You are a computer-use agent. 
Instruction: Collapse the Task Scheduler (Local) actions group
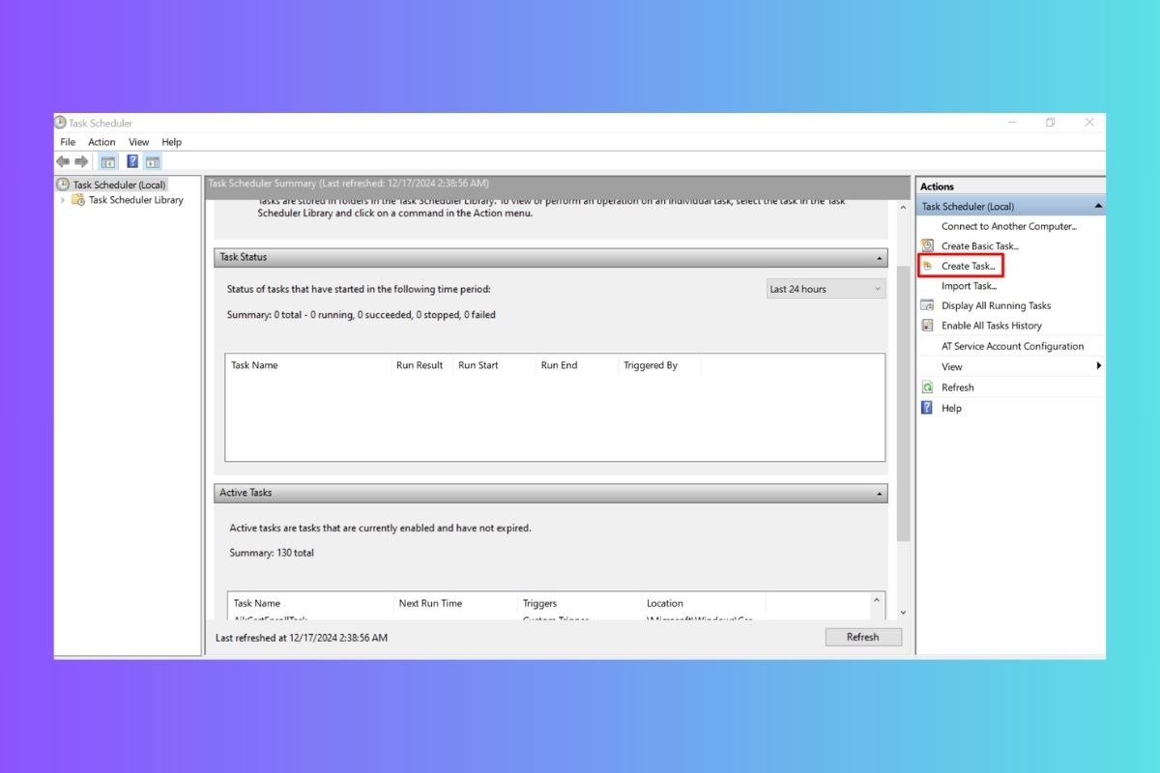1098,206
